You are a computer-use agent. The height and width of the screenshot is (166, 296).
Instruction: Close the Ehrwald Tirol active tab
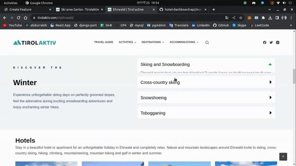(154, 9)
